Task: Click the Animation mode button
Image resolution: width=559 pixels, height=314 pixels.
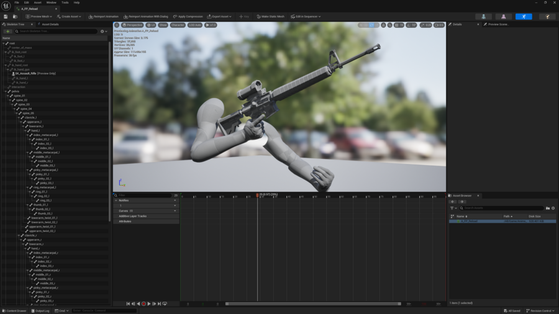Action: [524, 17]
